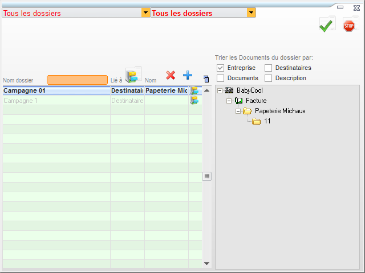The width and height of the screenshot is (365, 273).
Task: Click the file cabinet icon beside Lié à
Action: pos(133,76)
